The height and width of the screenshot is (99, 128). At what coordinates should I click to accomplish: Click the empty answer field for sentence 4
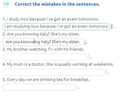point(53,72)
